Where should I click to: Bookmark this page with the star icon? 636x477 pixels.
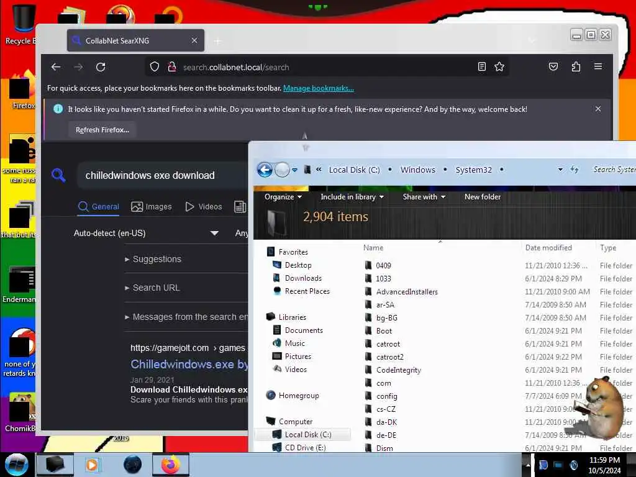coord(499,66)
